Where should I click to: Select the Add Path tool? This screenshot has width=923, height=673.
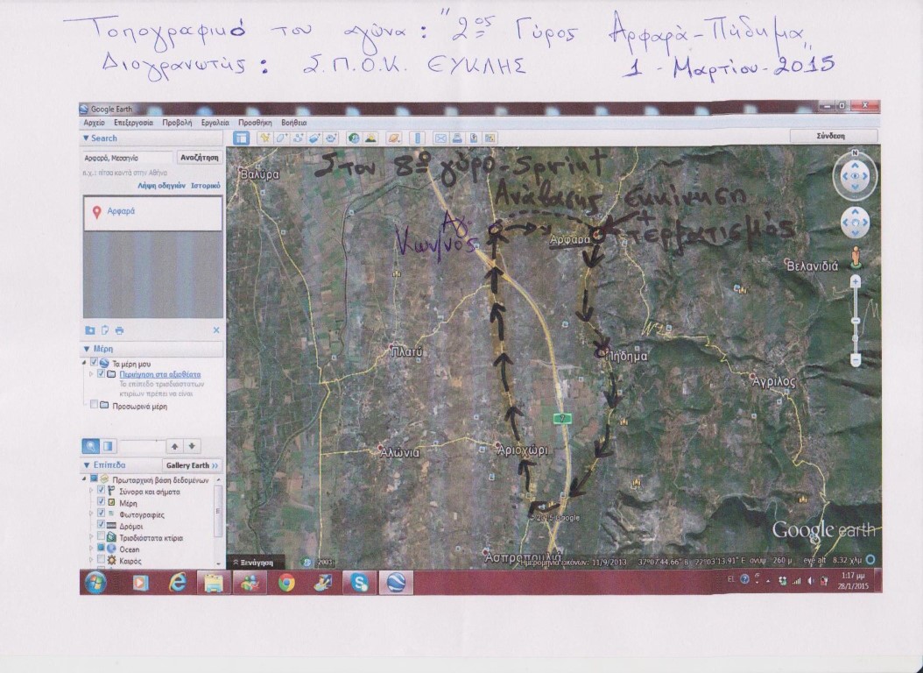click(x=298, y=138)
